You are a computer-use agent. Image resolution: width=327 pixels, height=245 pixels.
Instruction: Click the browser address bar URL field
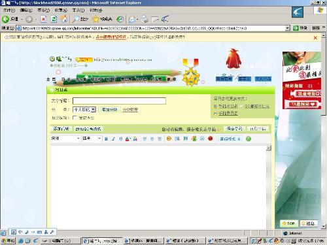click(x=153, y=28)
